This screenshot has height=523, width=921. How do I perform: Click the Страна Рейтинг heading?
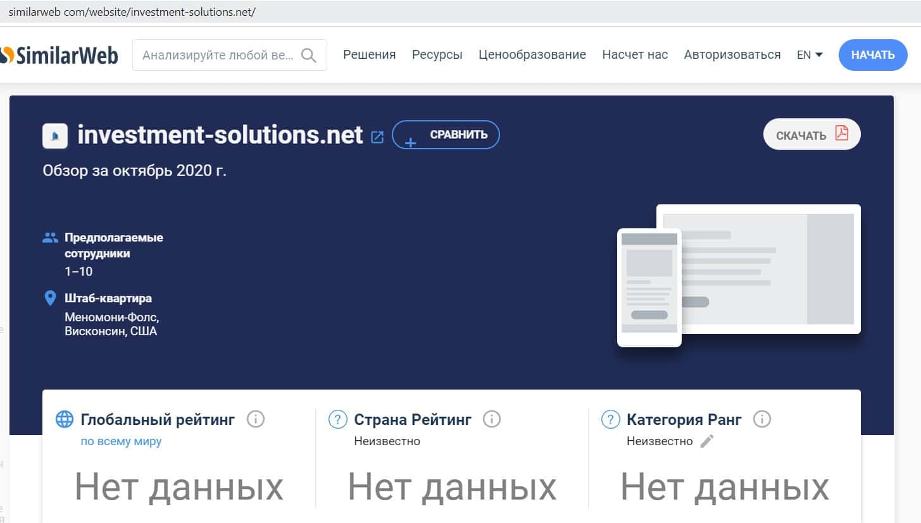pos(413,419)
